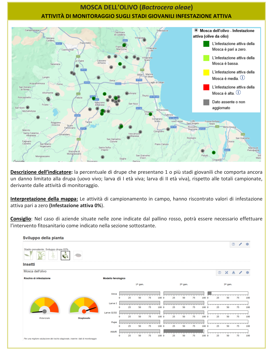
Task: Select gray marker east of Corigliano
Action: click(x=168, y=129)
